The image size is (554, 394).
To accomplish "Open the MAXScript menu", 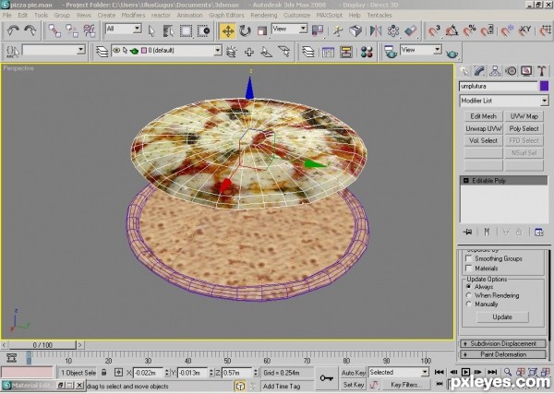I will (x=330, y=15).
